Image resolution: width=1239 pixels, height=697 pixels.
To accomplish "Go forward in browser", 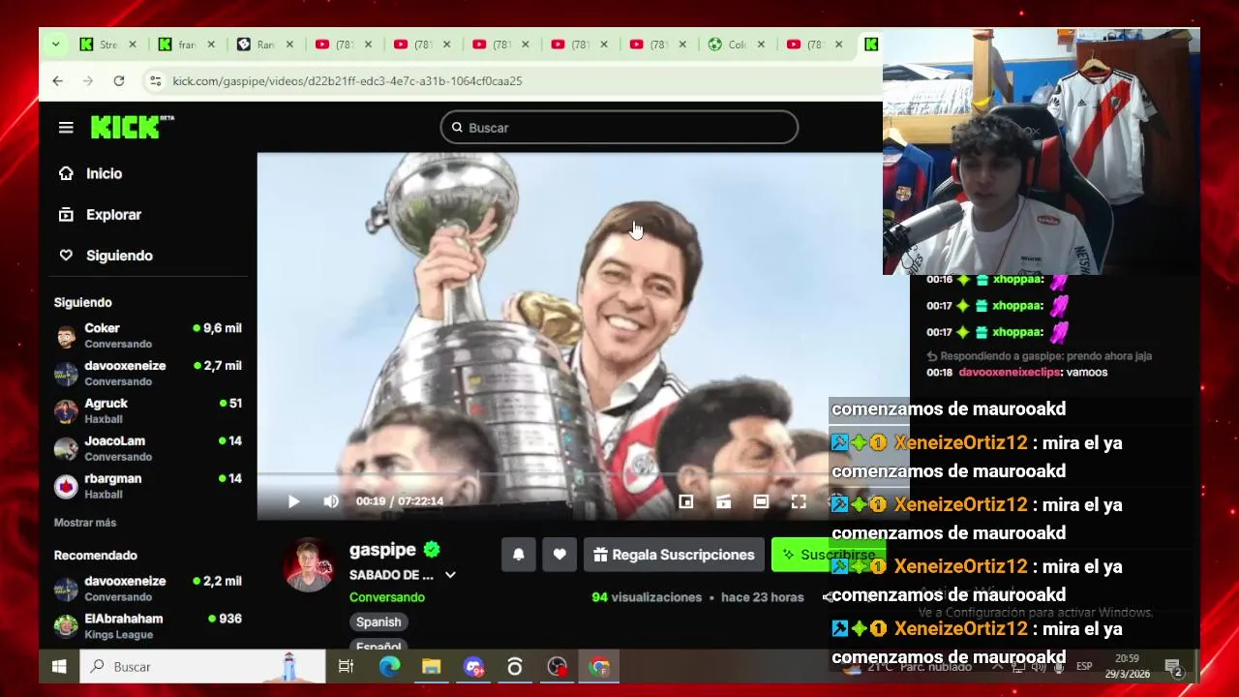I will pos(88,81).
